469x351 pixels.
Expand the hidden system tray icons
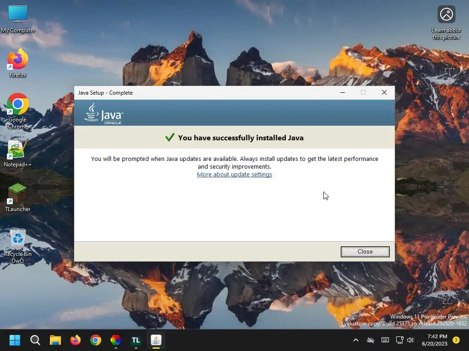(355, 340)
